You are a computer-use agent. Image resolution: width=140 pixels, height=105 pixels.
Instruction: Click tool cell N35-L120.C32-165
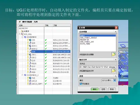click(x=60, y=40)
